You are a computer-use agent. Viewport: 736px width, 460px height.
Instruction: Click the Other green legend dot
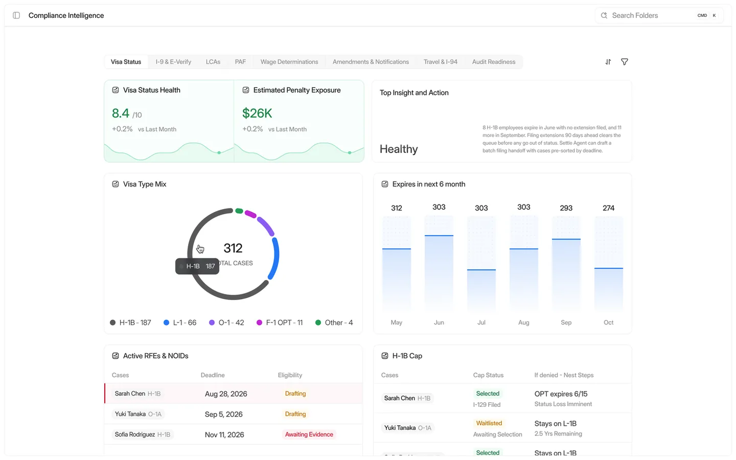318,323
